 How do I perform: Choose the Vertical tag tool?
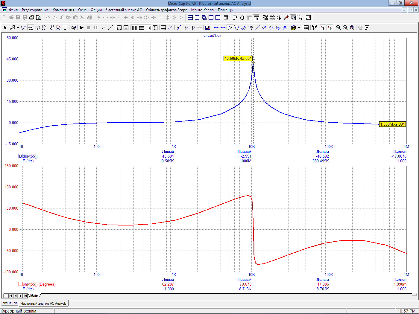click(44, 28)
